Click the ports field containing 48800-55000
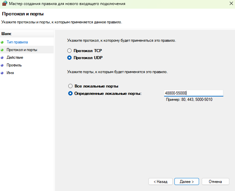The width and height of the screenshot is (235, 191). coord(194,93)
